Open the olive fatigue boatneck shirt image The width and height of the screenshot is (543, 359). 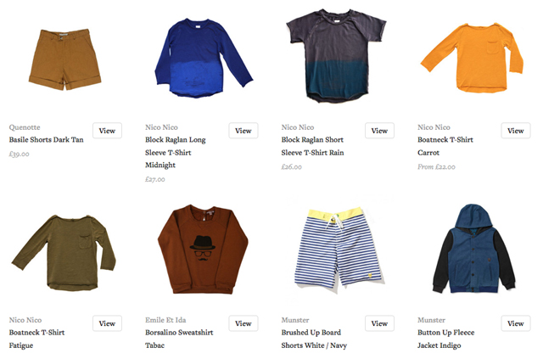(x=64, y=253)
